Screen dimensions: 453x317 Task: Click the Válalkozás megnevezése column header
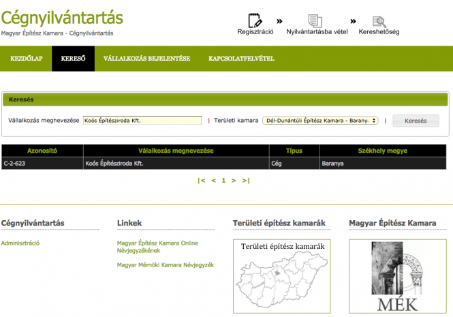(176, 151)
